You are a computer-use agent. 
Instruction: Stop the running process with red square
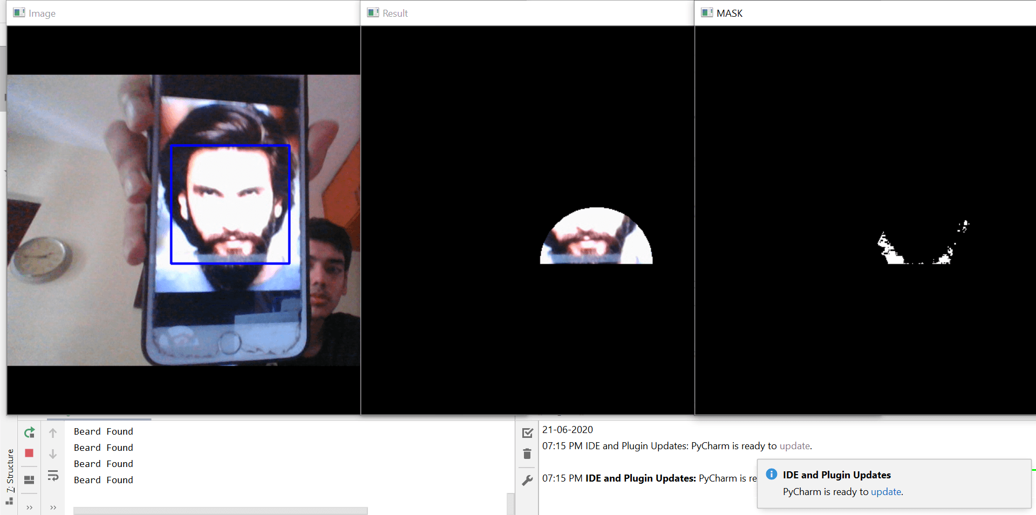click(29, 454)
